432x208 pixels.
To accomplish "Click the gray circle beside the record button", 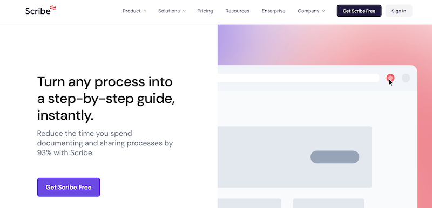I will pyautogui.click(x=406, y=78).
